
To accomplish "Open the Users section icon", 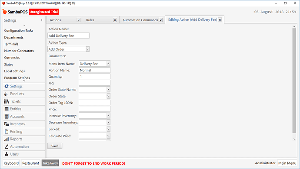I will pyautogui.click(x=7, y=154).
